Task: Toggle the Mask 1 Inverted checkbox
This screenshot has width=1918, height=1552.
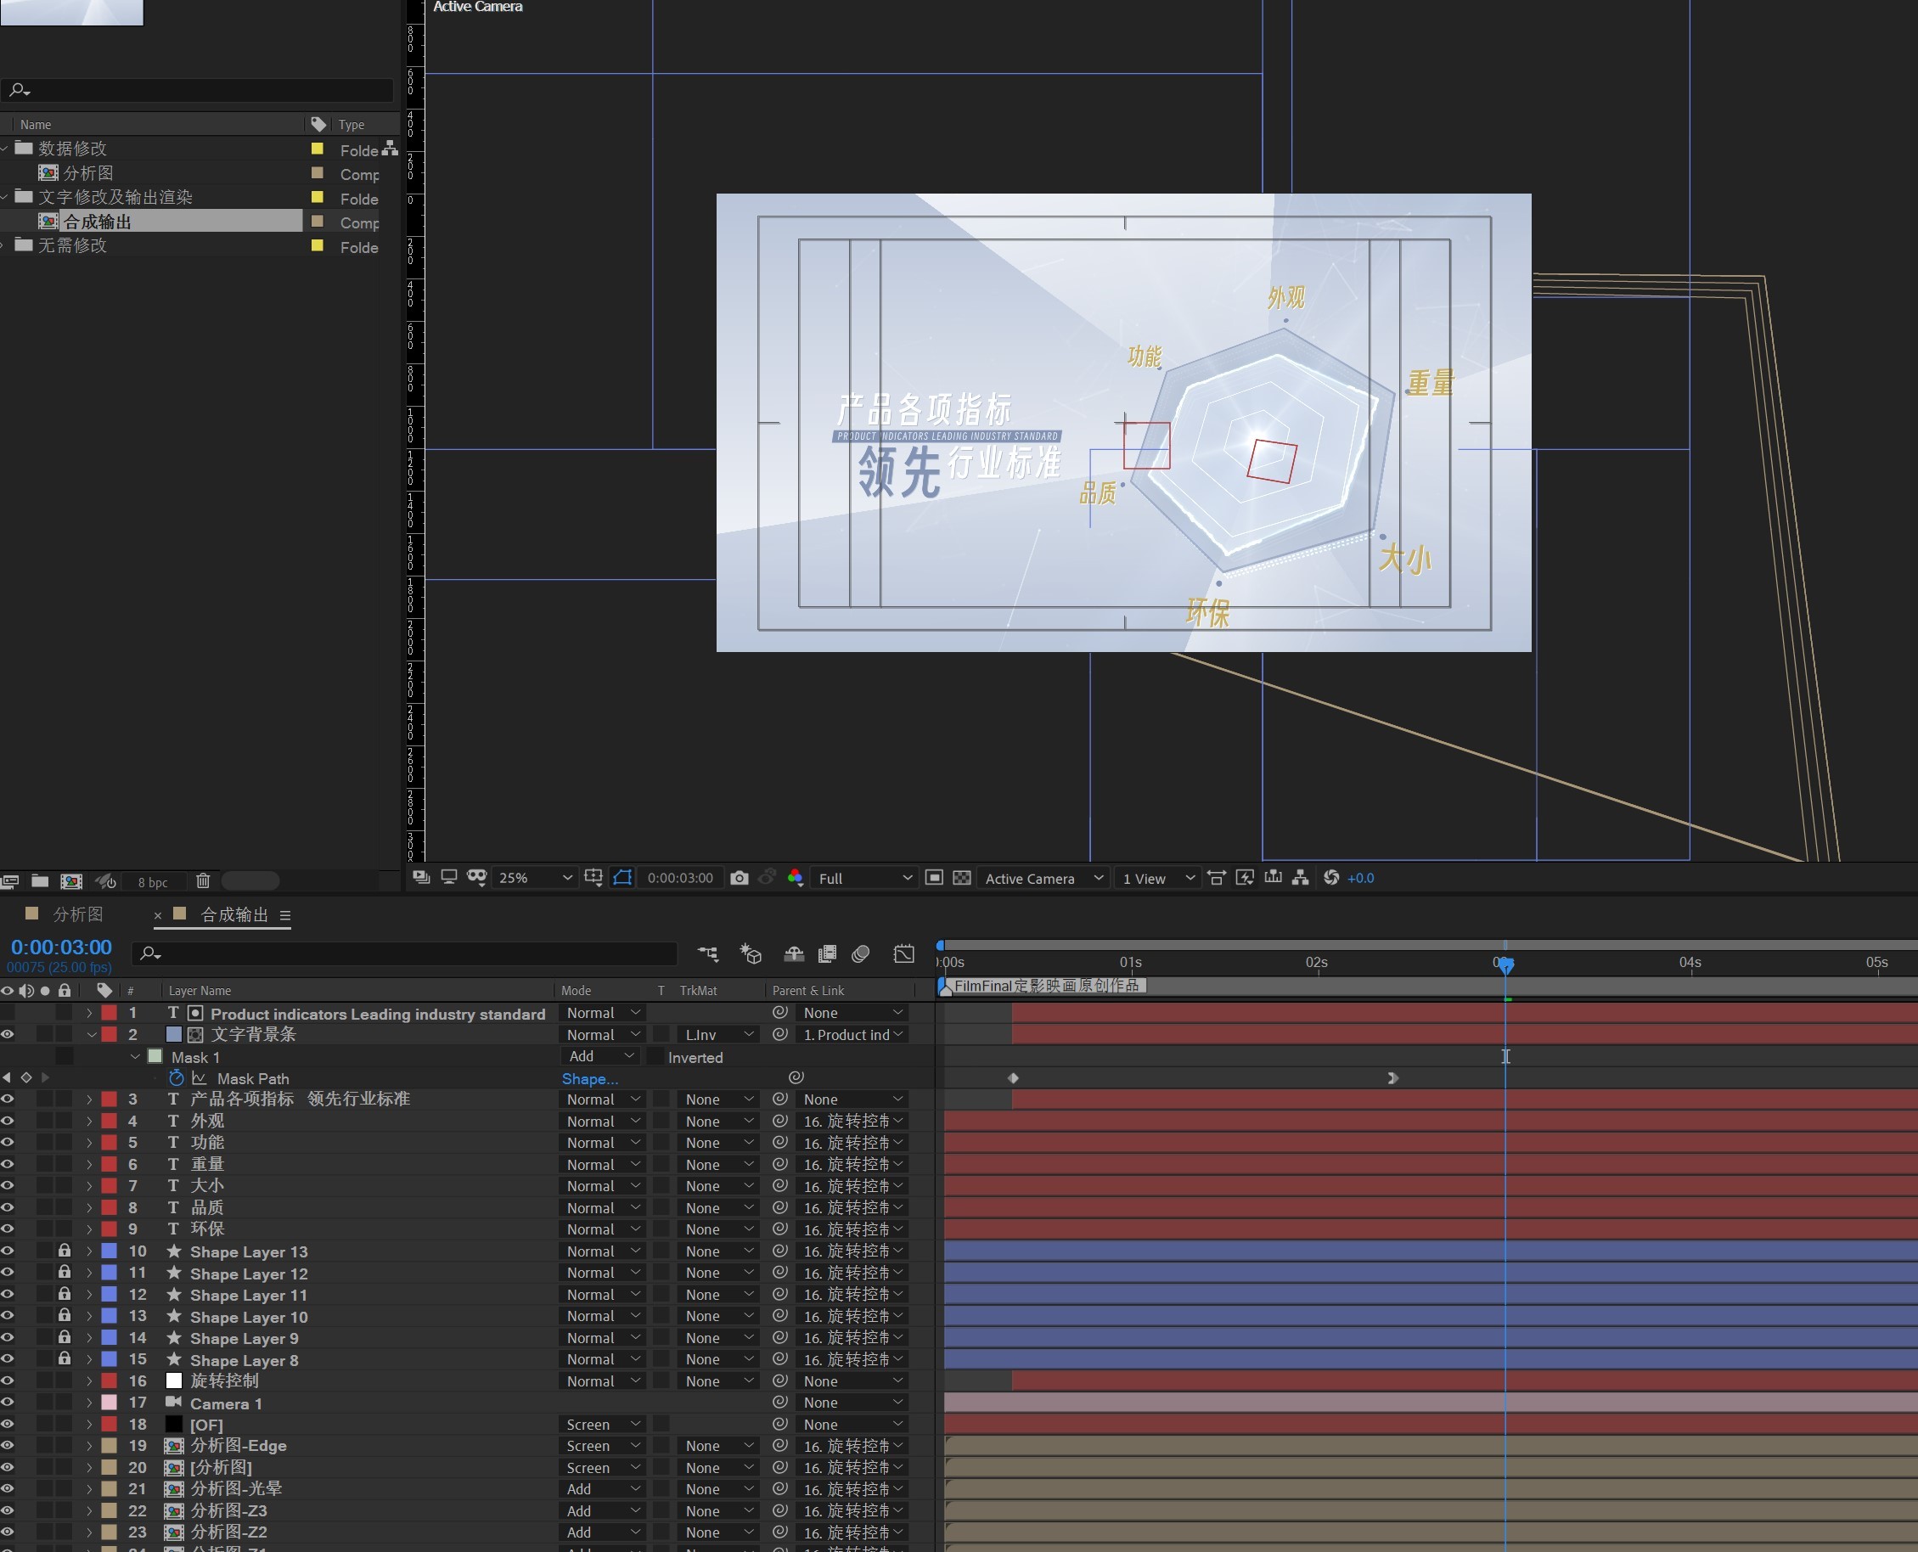Action: 655,1057
